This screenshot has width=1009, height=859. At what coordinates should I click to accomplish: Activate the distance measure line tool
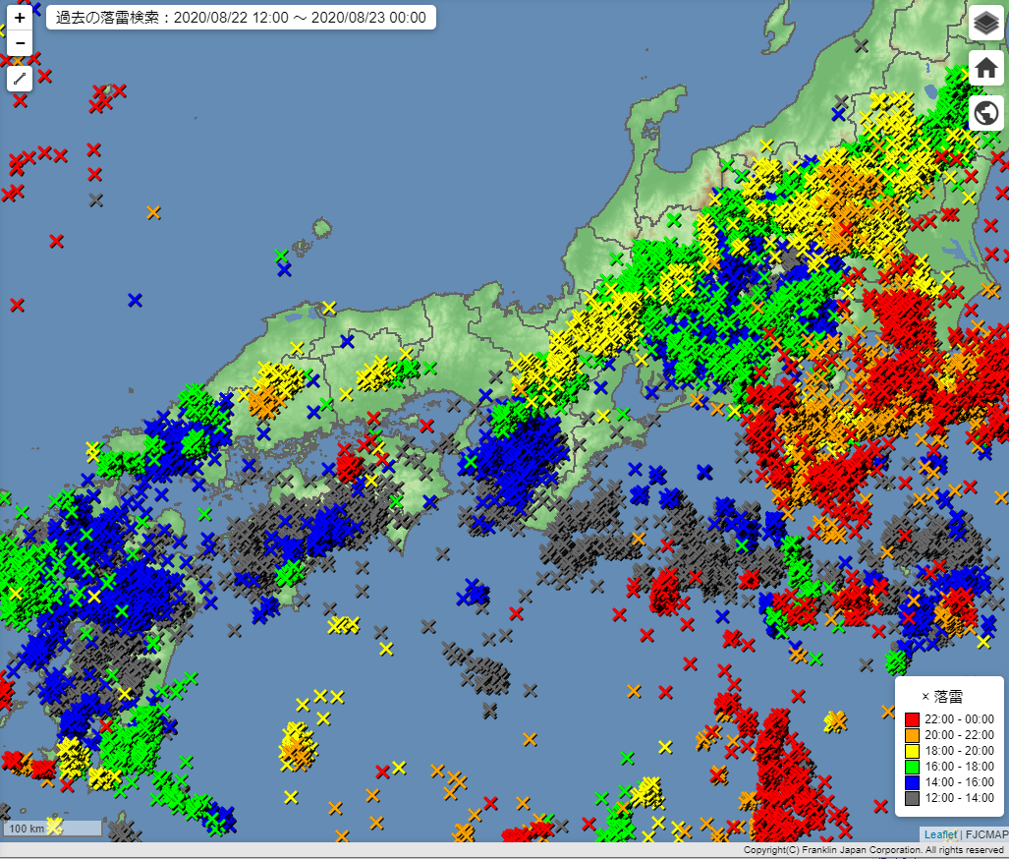(x=20, y=79)
